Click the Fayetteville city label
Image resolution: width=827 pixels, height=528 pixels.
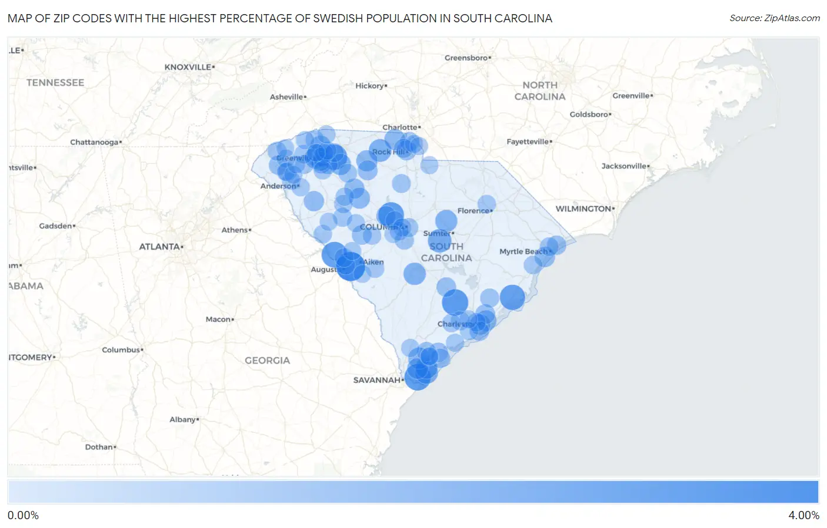(528, 142)
